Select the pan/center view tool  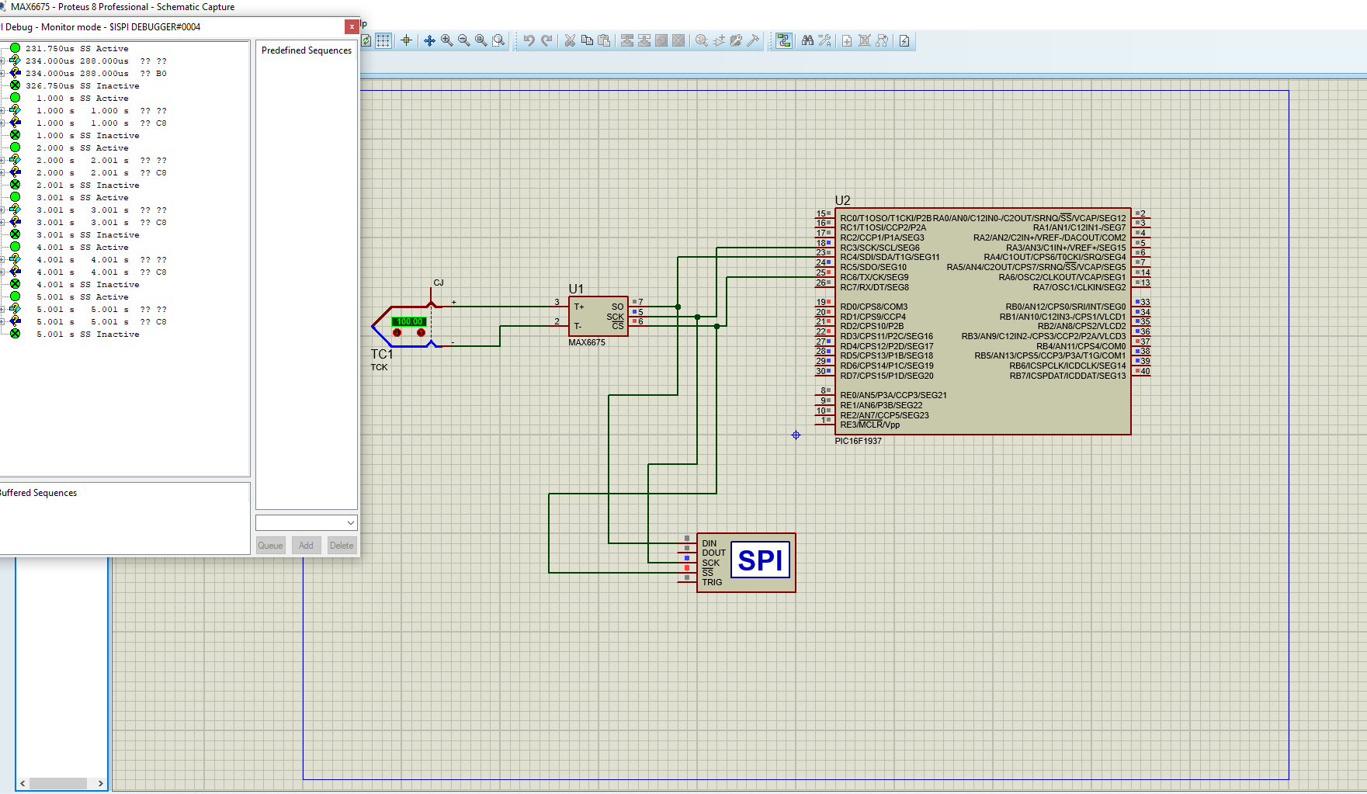pos(429,40)
